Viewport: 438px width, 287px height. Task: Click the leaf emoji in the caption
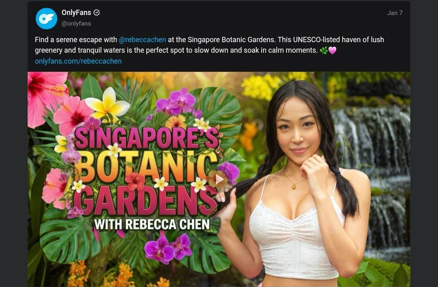[324, 51]
